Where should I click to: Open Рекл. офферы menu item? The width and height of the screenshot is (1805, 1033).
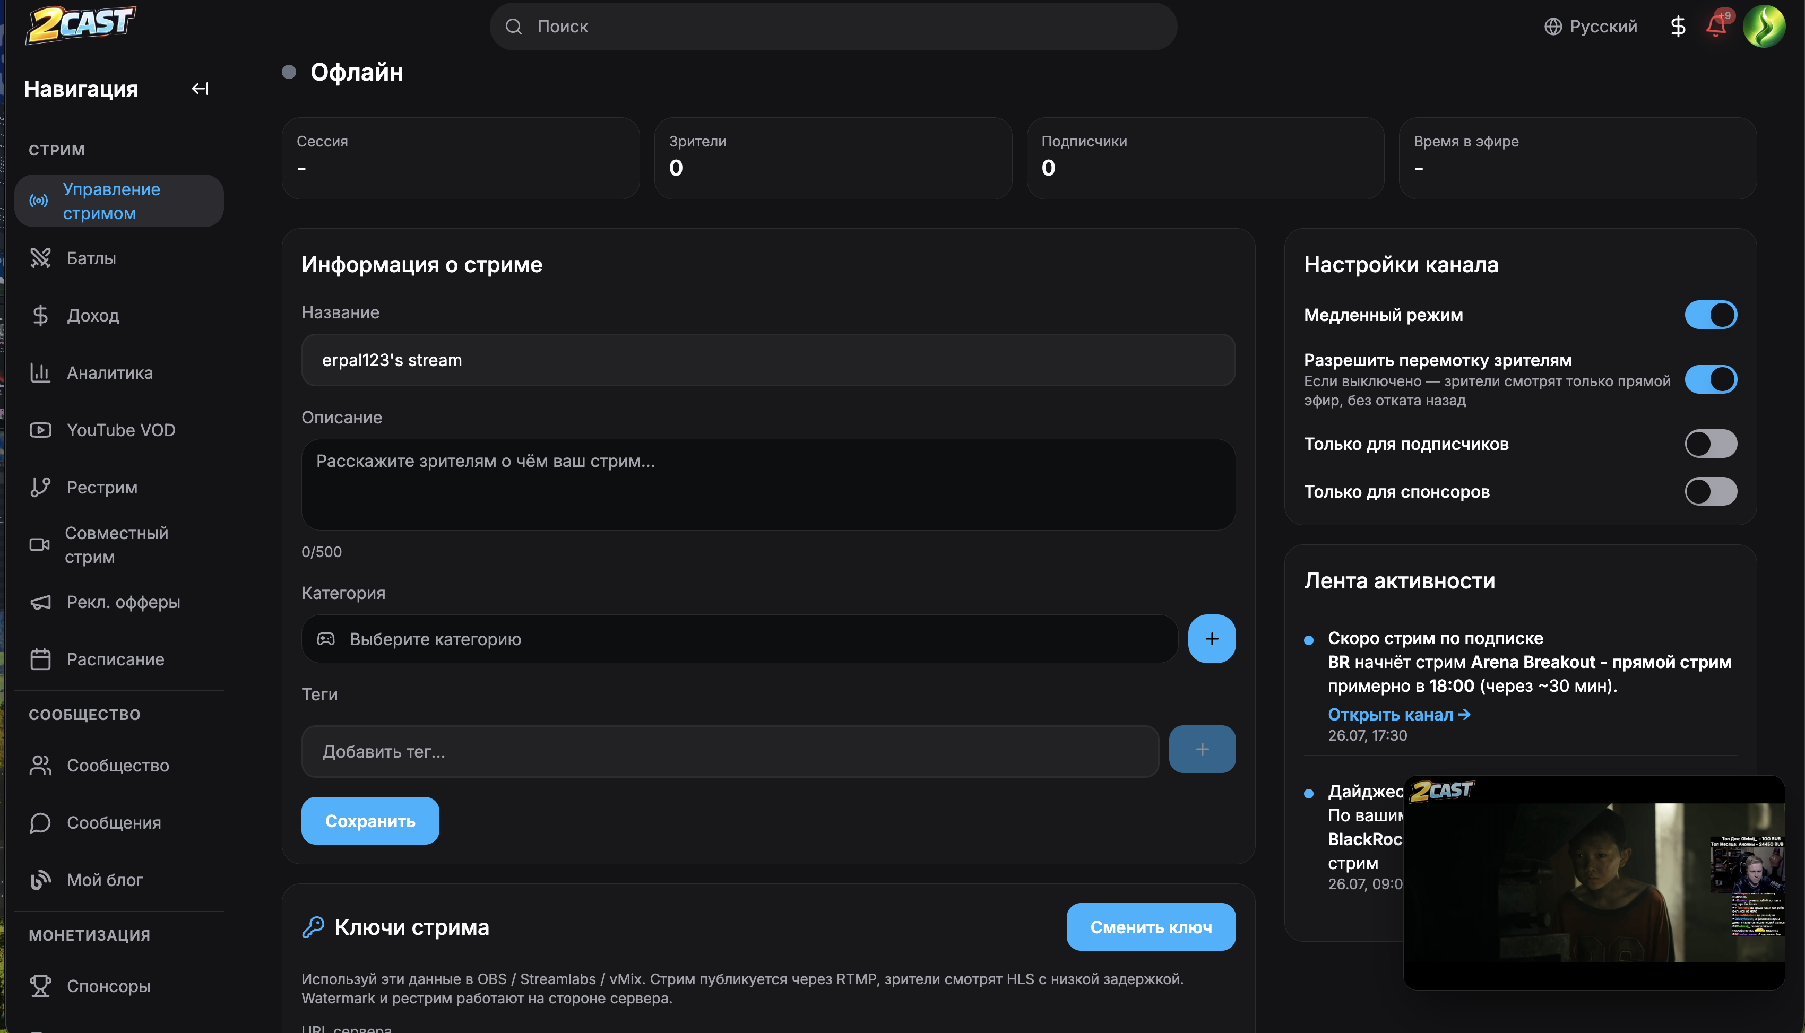[118, 602]
